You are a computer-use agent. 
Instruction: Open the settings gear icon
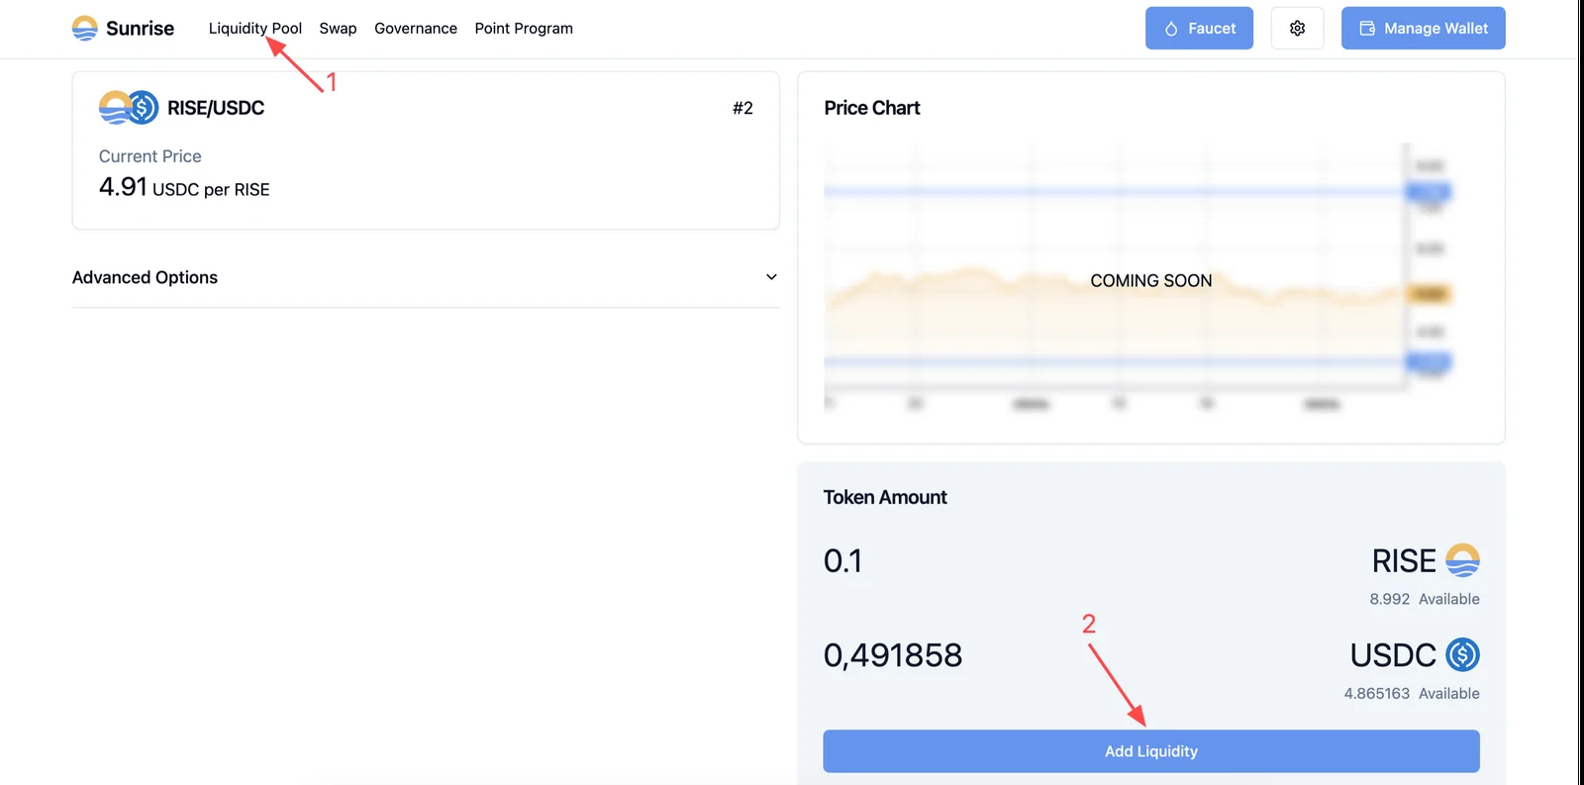point(1297,28)
